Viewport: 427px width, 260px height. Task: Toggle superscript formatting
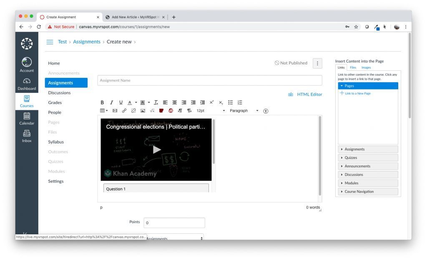point(211,102)
